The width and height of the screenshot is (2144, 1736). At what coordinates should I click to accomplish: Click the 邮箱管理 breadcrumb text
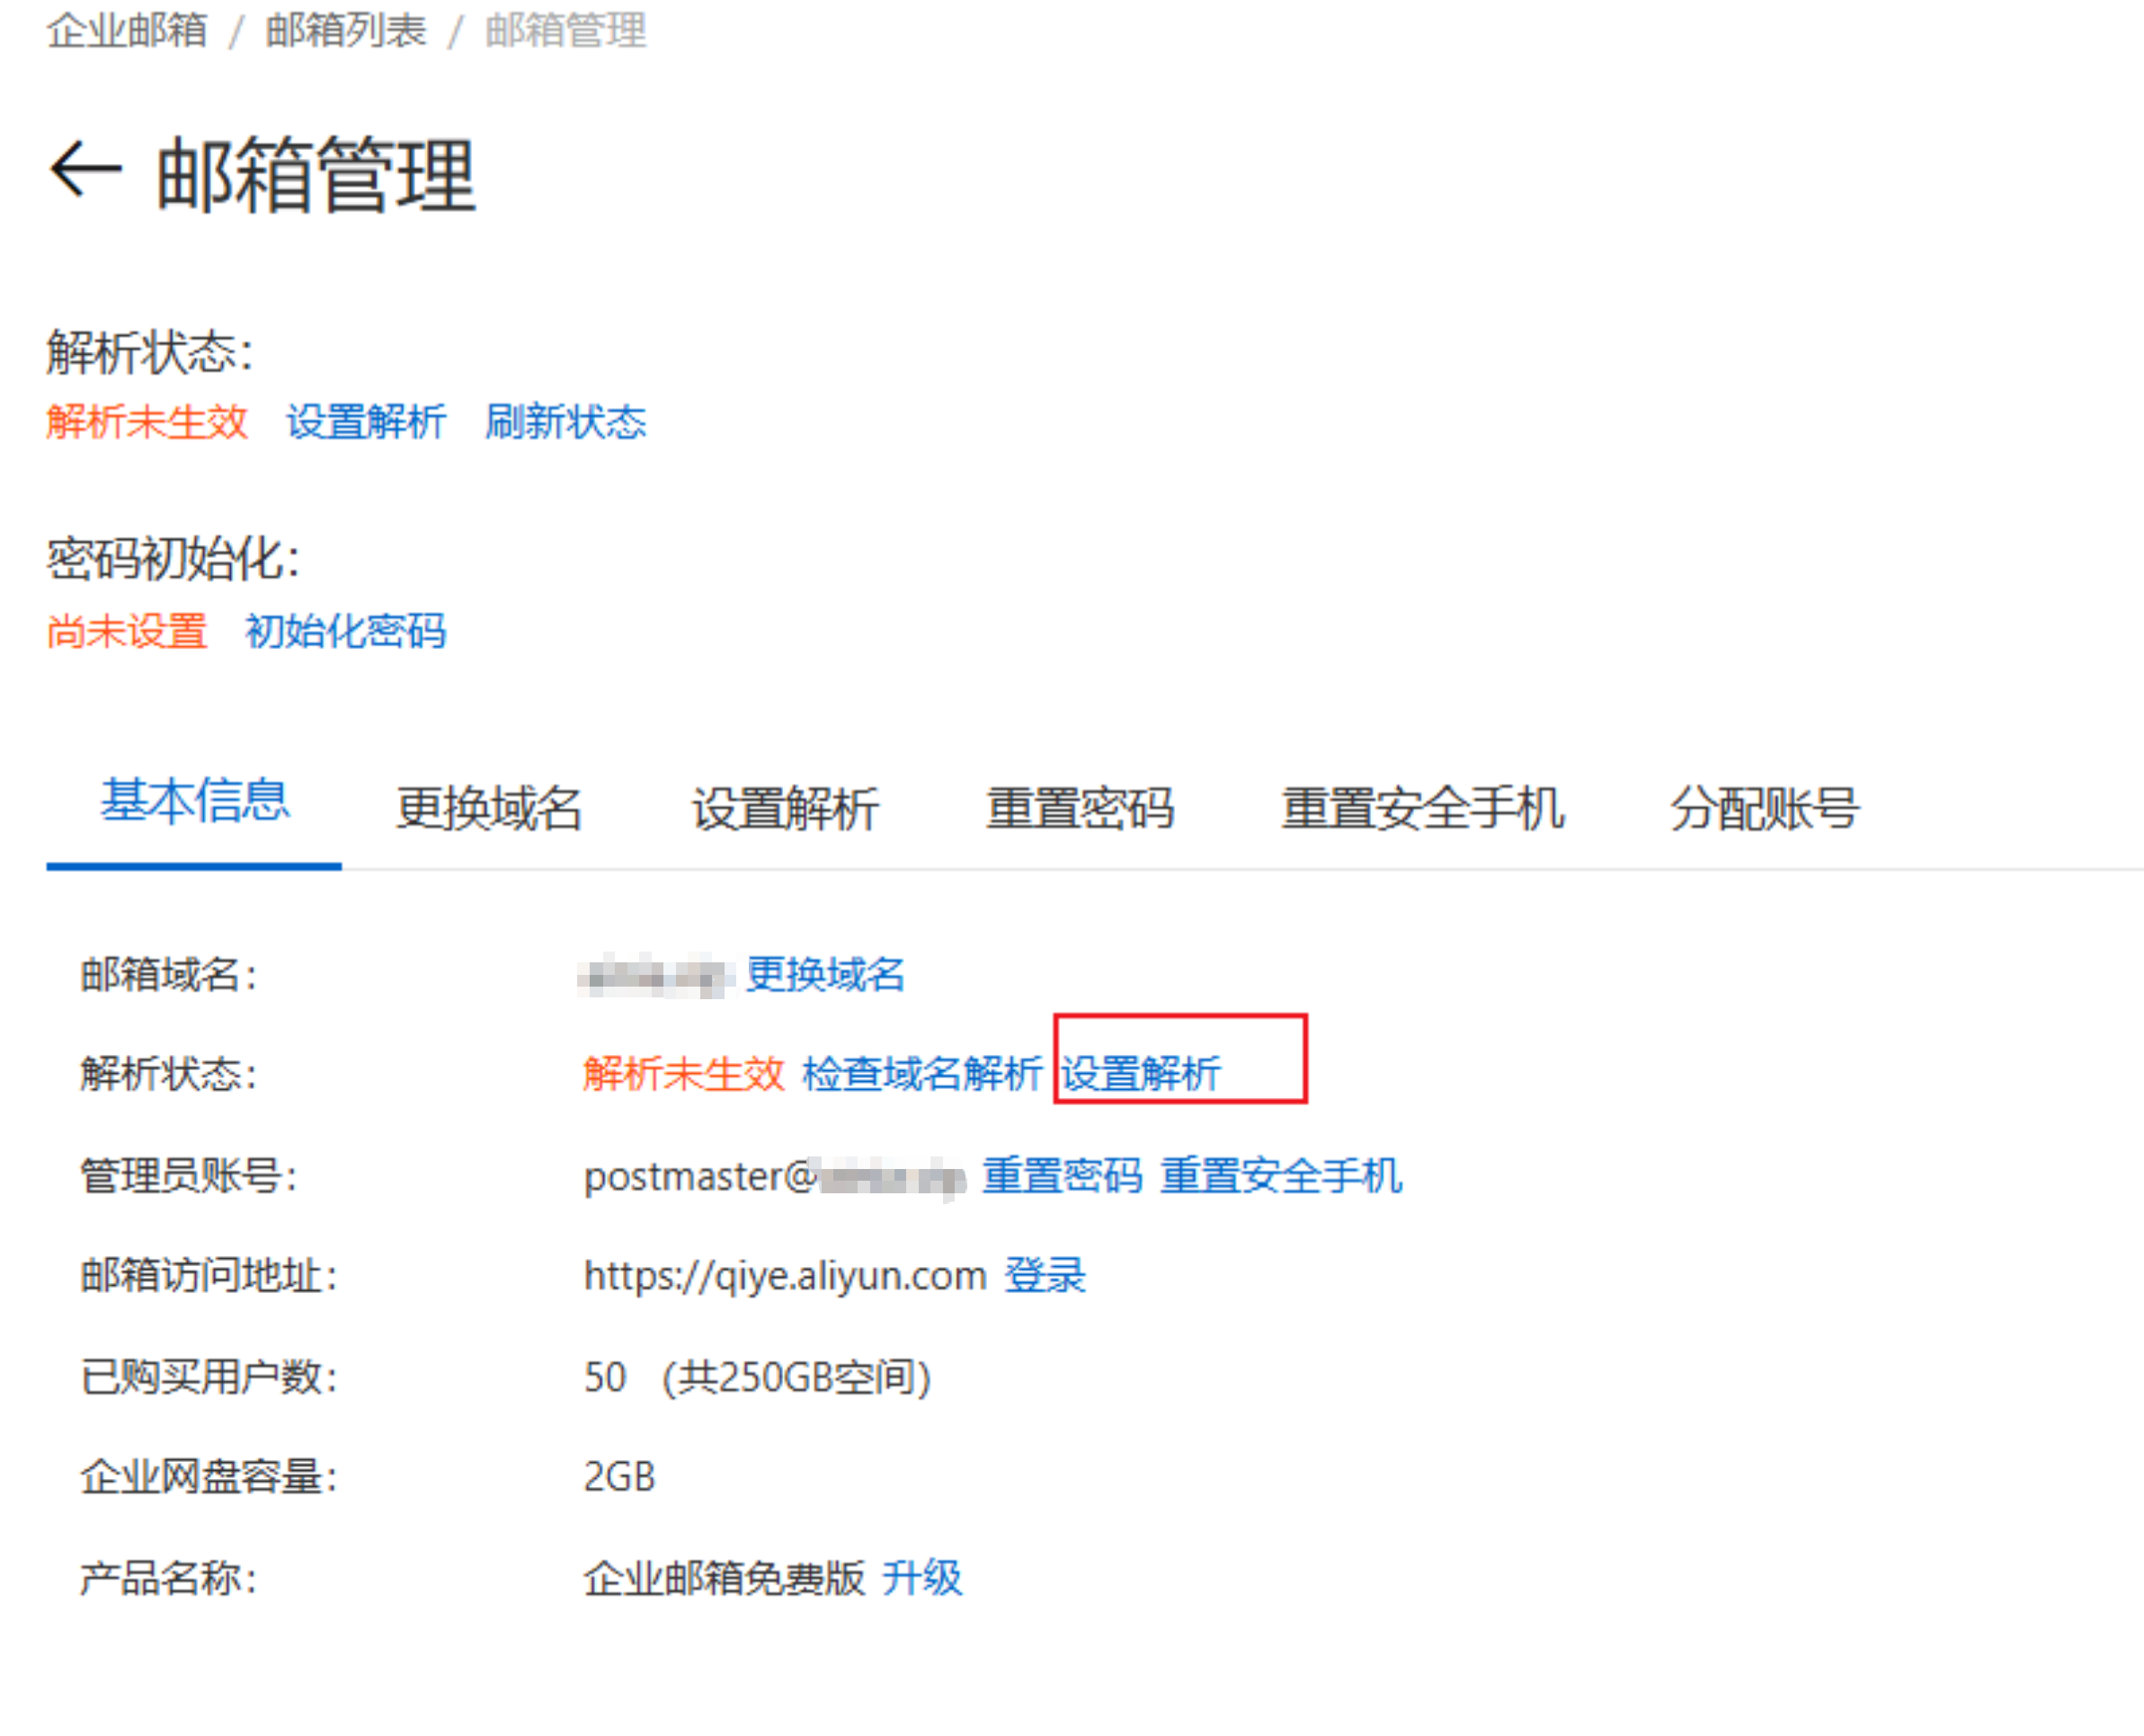click(x=565, y=30)
